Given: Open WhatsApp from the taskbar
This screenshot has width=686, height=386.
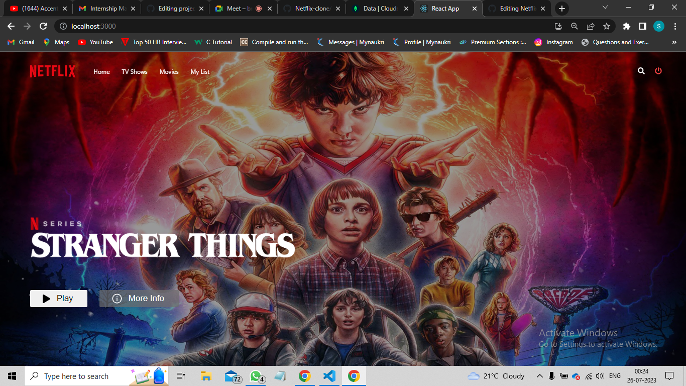Looking at the screenshot, I should [255, 375].
